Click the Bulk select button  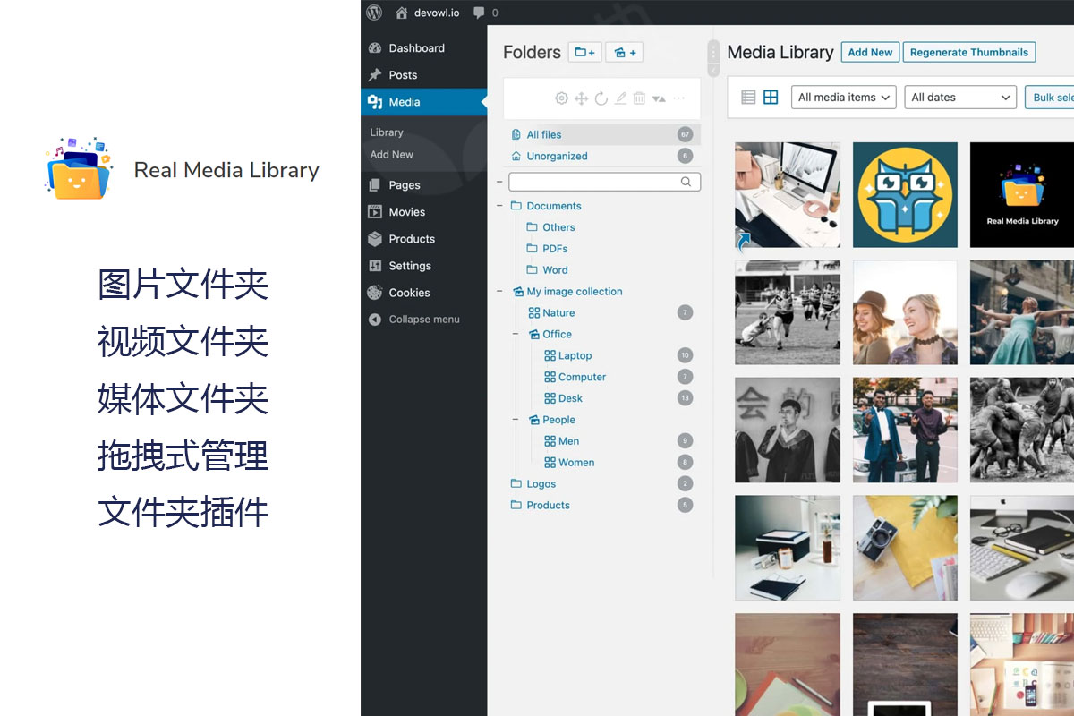click(x=1050, y=98)
